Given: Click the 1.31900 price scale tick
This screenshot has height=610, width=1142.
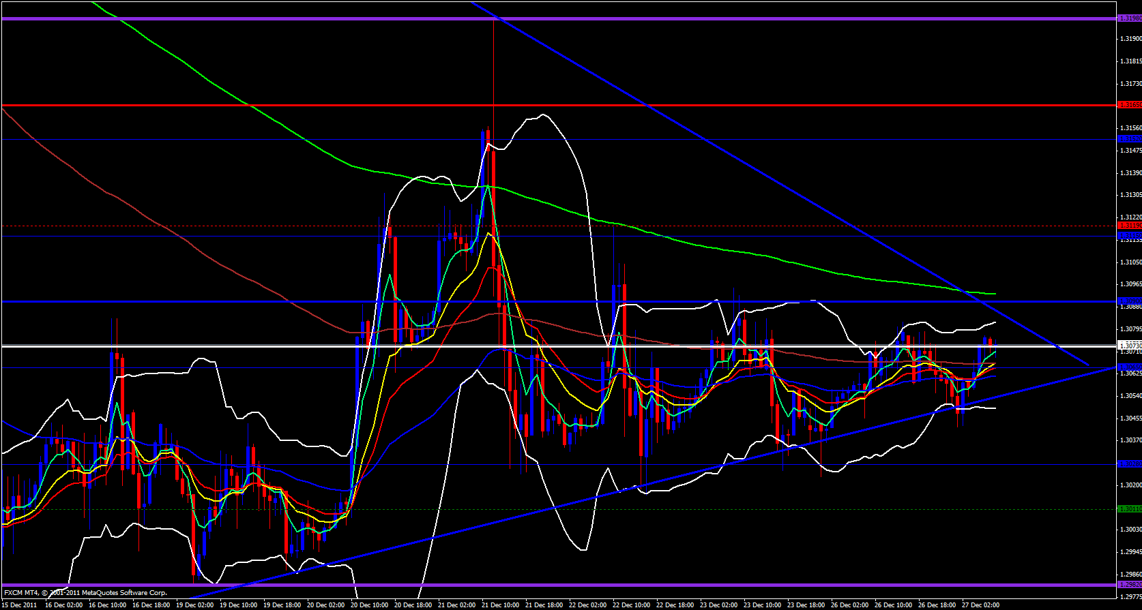Looking at the screenshot, I should click(1130, 39).
